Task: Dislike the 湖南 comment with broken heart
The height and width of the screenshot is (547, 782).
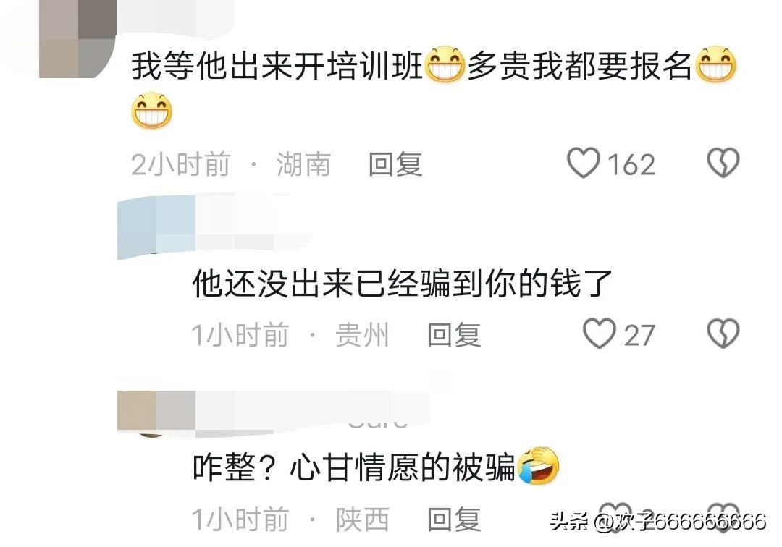Action: click(723, 163)
